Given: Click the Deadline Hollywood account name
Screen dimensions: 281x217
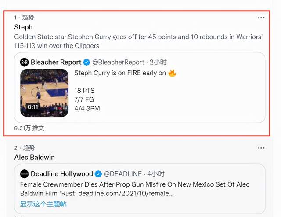Looking at the screenshot, I should 62,173.
